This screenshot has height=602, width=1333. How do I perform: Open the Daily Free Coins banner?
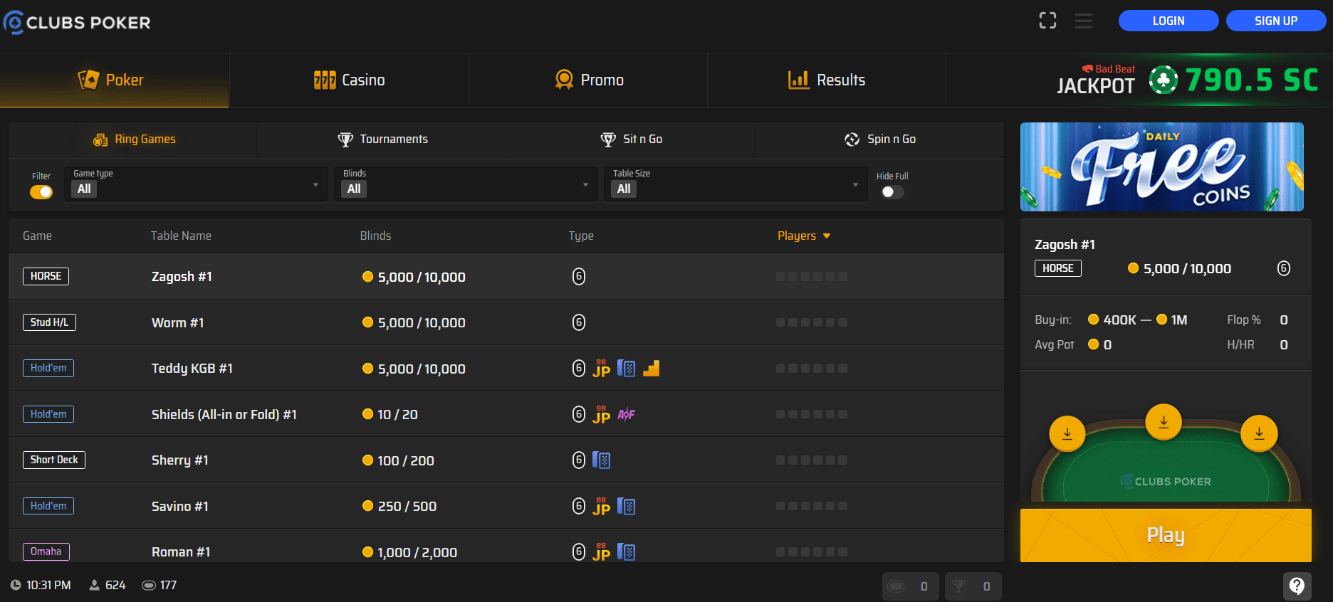[1161, 167]
